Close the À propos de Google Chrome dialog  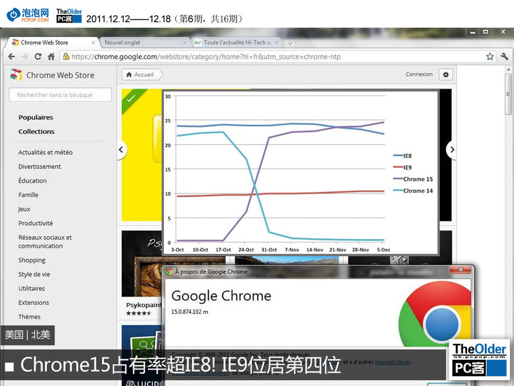tap(461, 270)
